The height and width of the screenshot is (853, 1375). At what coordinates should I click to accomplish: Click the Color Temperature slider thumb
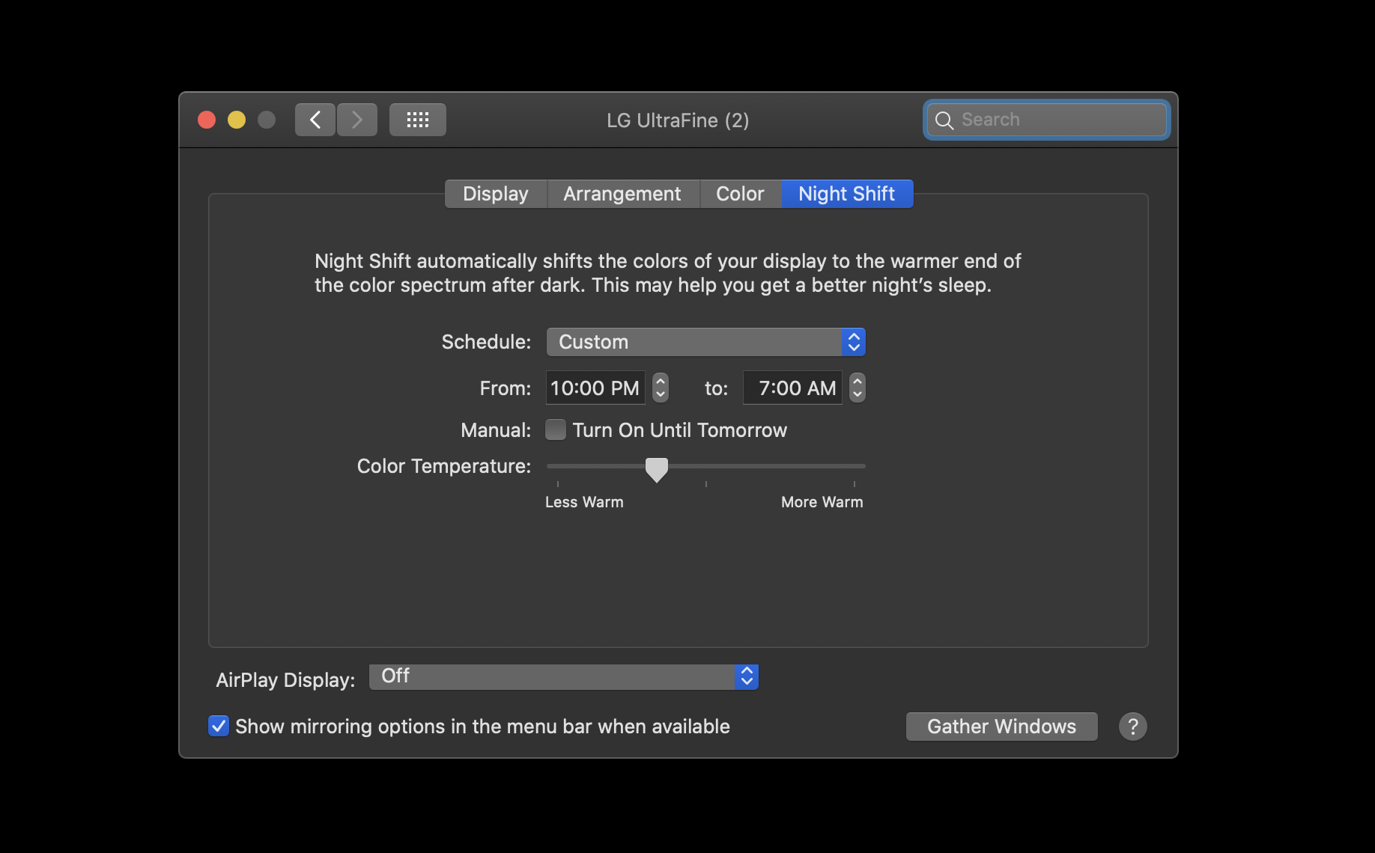(x=657, y=470)
